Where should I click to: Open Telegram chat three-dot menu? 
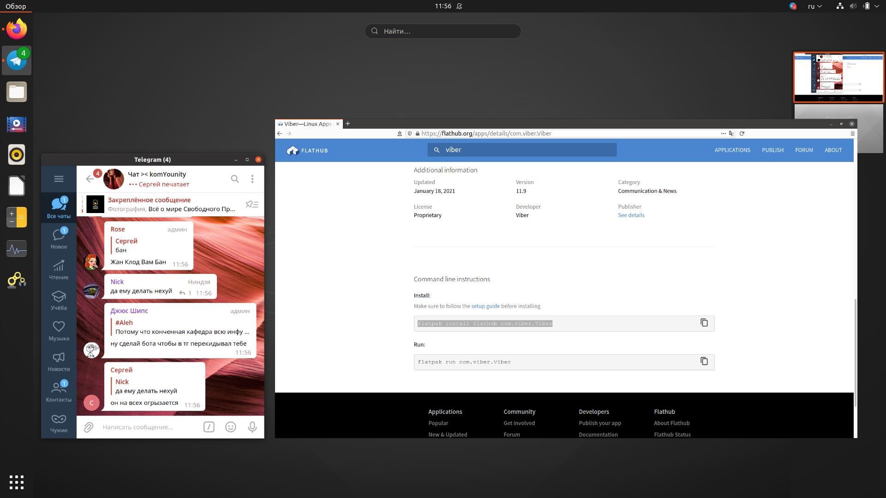(x=252, y=179)
